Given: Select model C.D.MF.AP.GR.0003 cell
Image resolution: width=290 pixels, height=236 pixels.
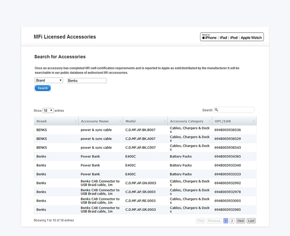Looking at the screenshot, I should [x=141, y=210].
